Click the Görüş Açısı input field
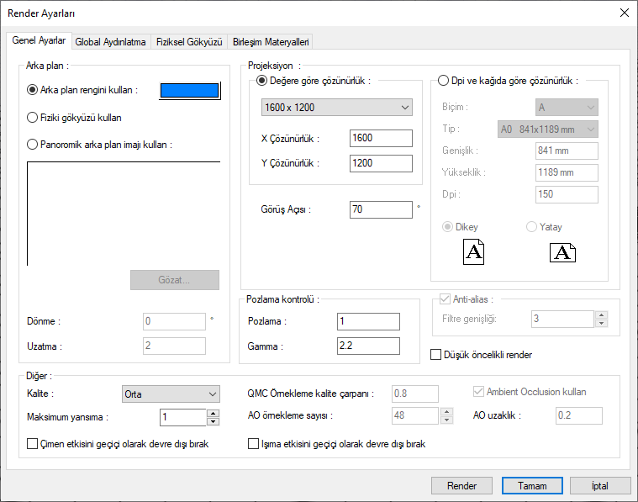This screenshot has width=638, height=502. [x=381, y=209]
